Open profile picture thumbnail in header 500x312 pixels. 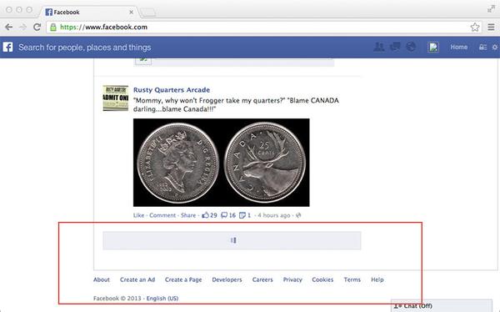(433, 48)
